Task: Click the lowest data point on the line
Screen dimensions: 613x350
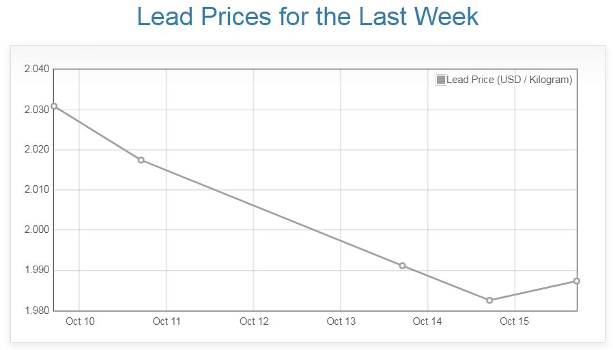Action: [489, 300]
